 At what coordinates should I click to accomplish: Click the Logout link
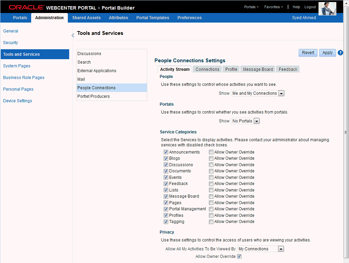310,7
